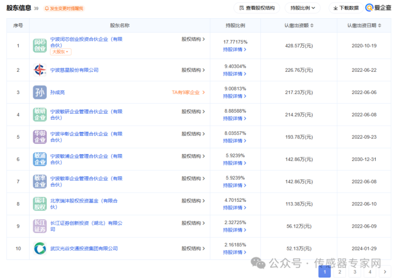
Task: Open 持股详情 under 17.77175%
Action: pos(235,50)
